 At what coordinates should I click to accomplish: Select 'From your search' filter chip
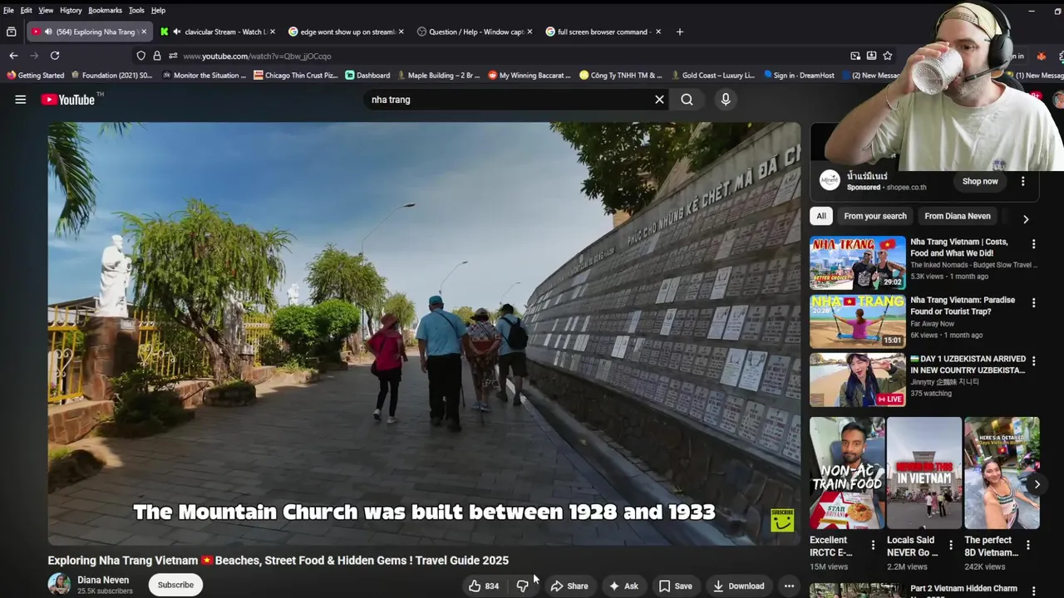pos(875,216)
